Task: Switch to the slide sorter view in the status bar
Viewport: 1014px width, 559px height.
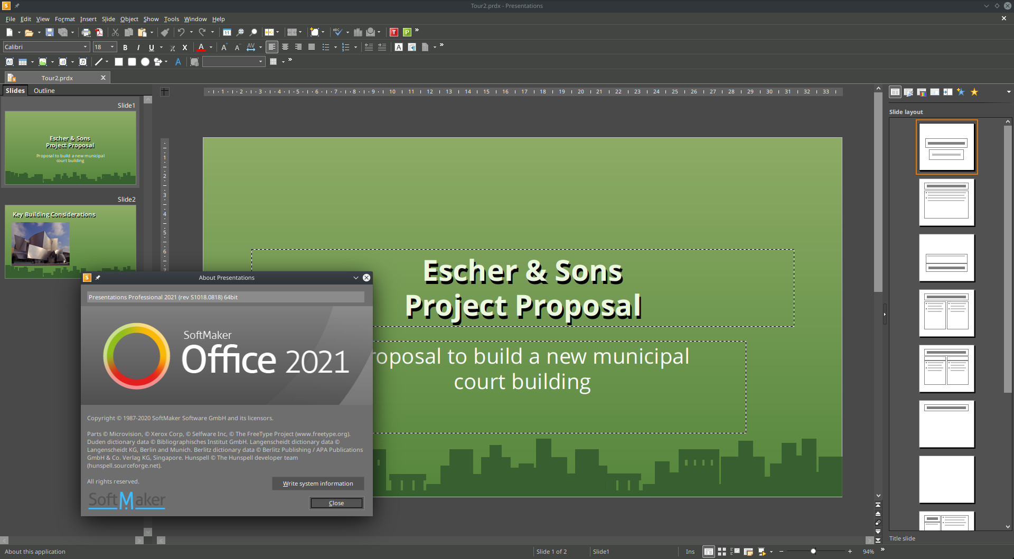Action: coord(722,552)
